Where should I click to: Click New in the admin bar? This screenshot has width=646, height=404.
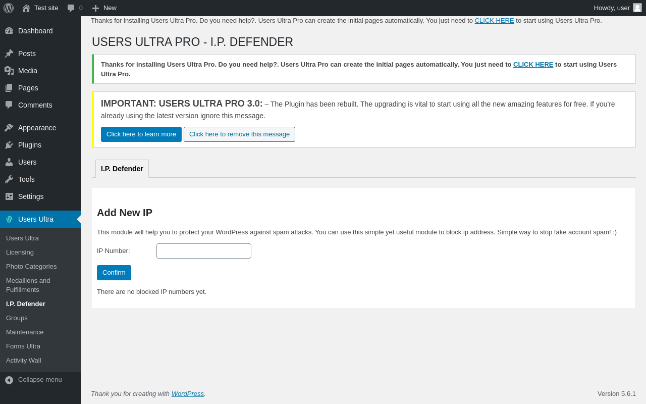point(104,8)
